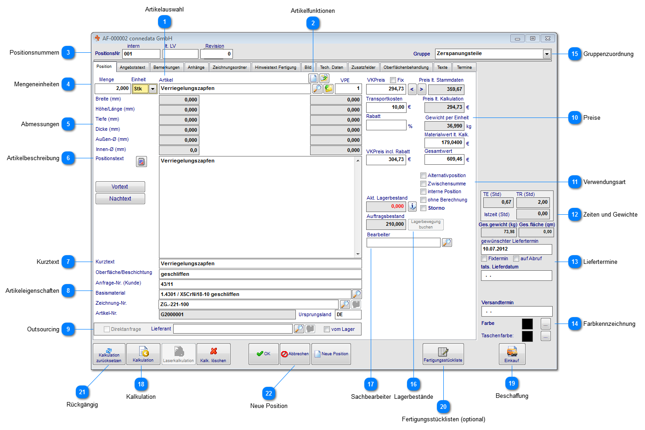The width and height of the screenshot is (645, 430).
Task: Open Kalkulation
Action: tap(143, 354)
